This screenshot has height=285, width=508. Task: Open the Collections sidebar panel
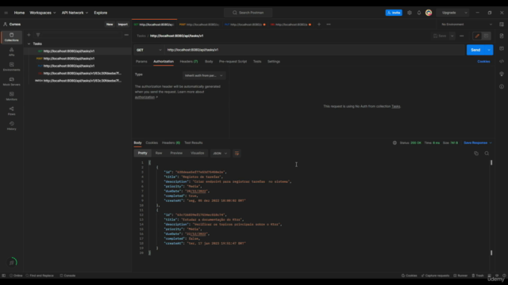(x=11, y=37)
